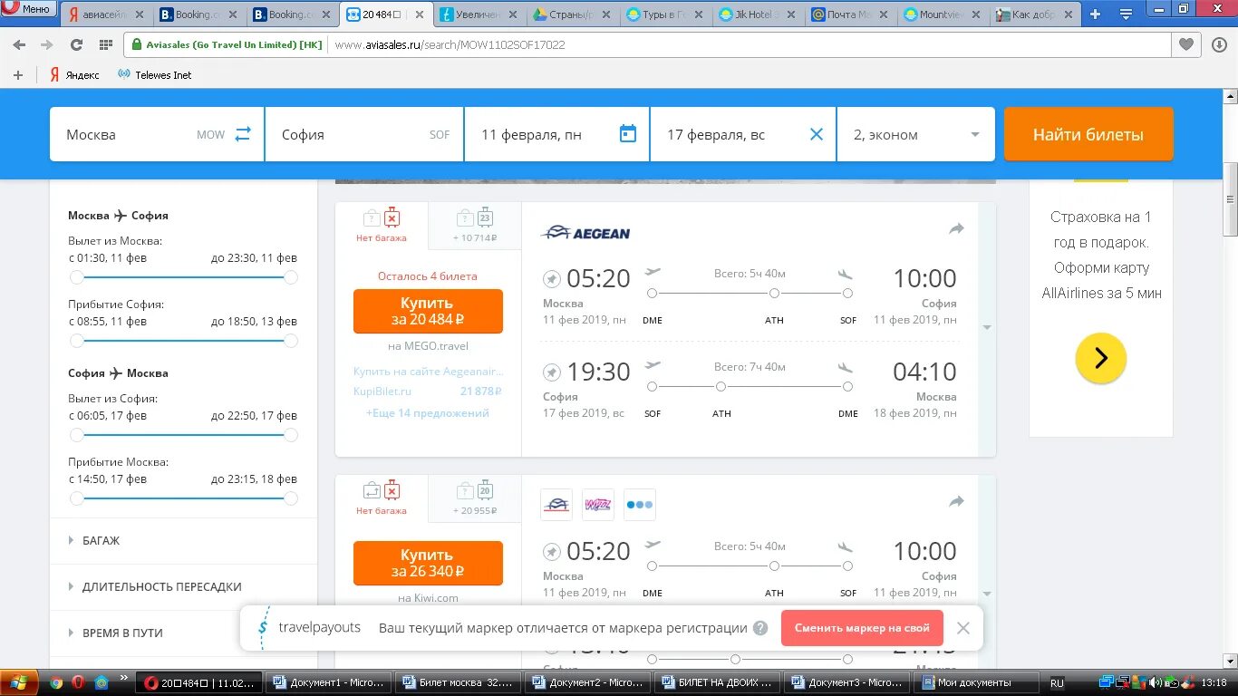This screenshot has width=1238, height=696.
Task: Share the second ticket arrow icon
Action: pyautogui.click(x=956, y=501)
